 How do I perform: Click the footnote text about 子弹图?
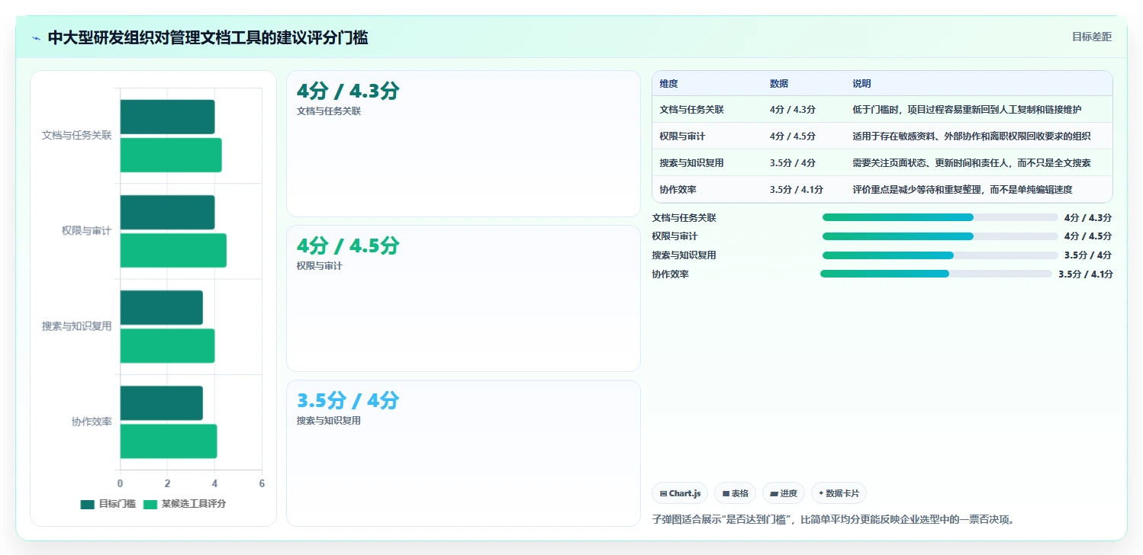coord(836,520)
